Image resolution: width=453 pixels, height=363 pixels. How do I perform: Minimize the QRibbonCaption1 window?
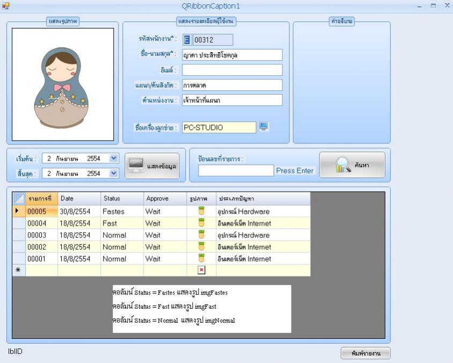click(420, 6)
